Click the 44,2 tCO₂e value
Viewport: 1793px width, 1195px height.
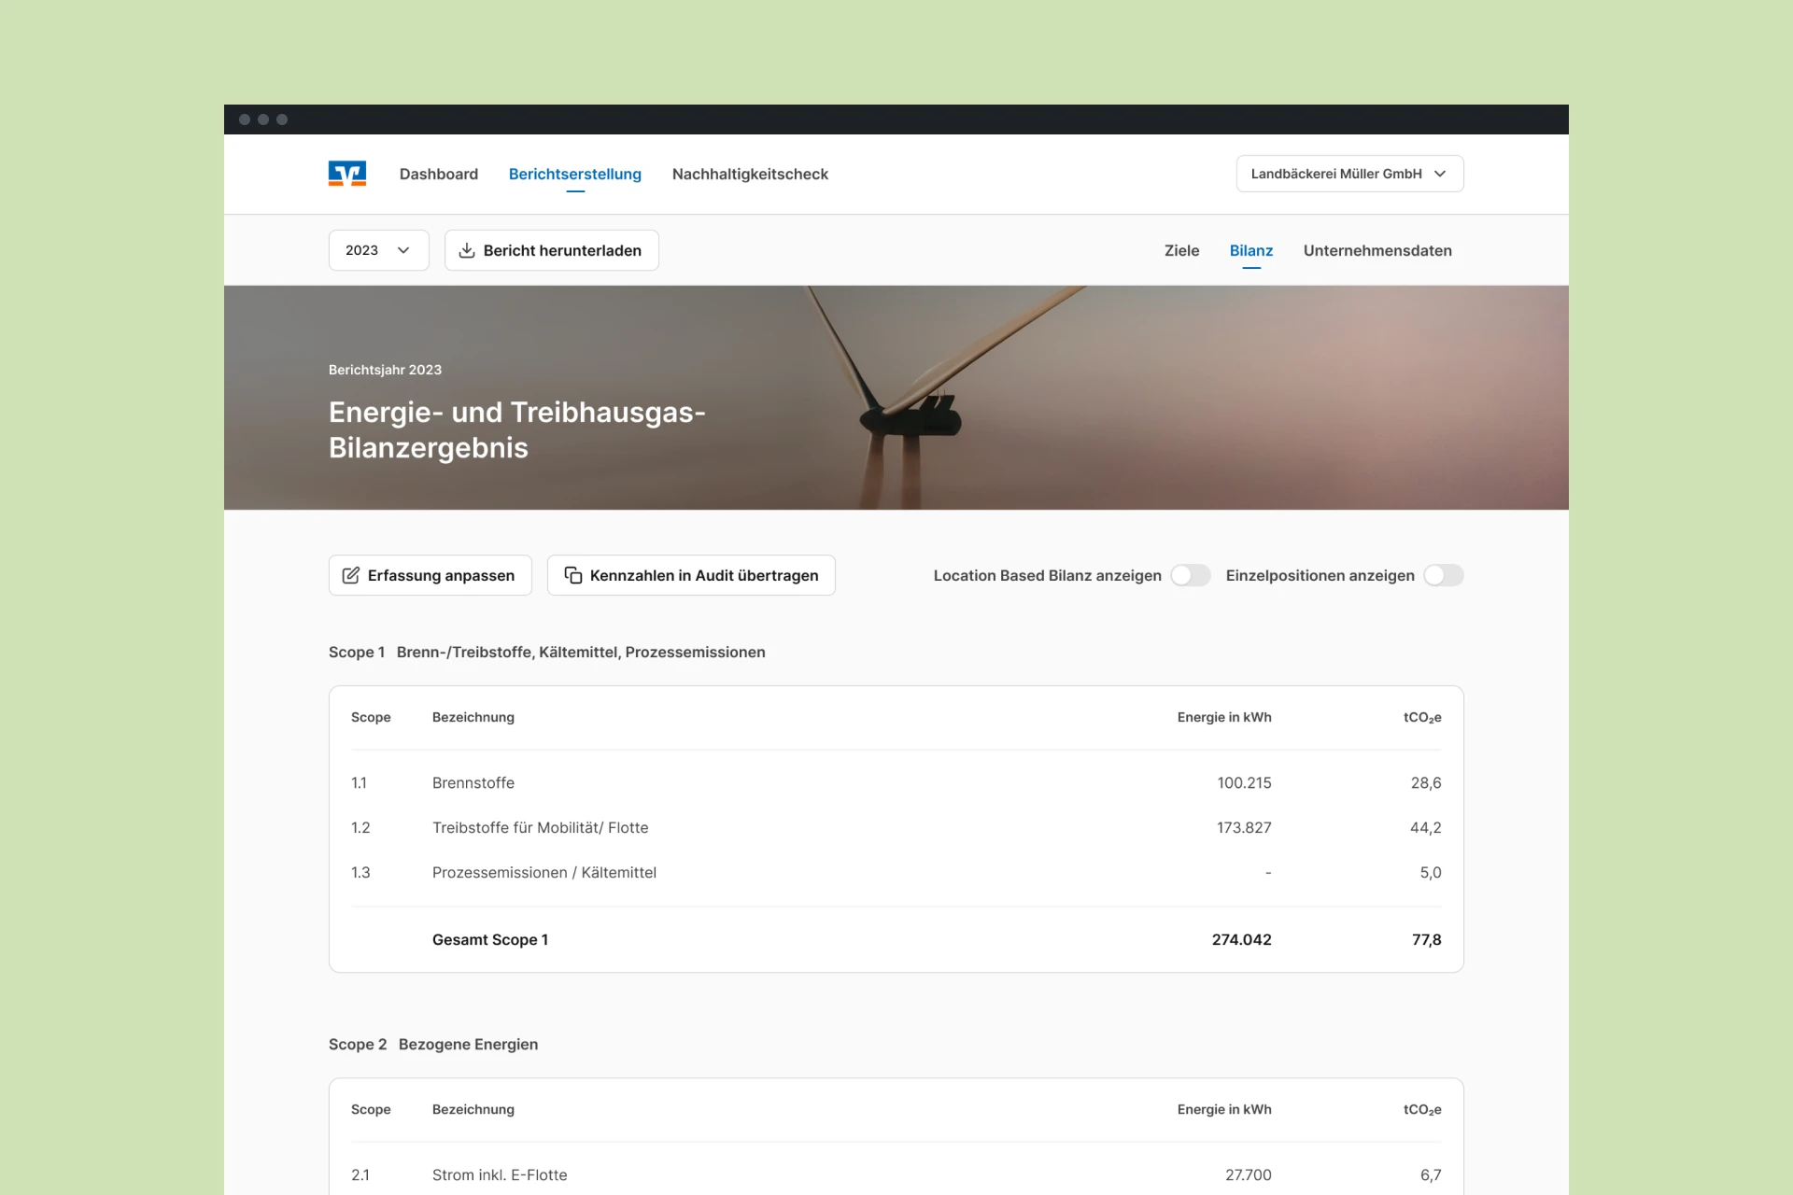click(1426, 827)
